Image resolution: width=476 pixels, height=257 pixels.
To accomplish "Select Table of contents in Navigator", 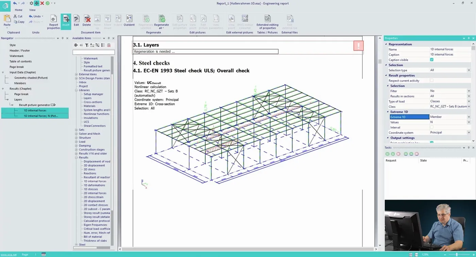I will tap(21, 61).
